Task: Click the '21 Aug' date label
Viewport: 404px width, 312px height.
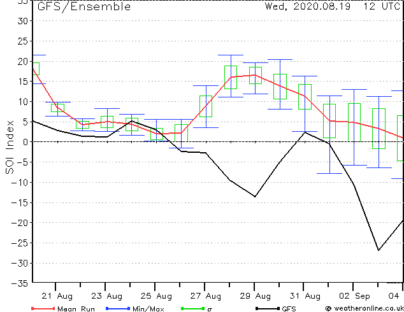Action: tap(57, 296)
